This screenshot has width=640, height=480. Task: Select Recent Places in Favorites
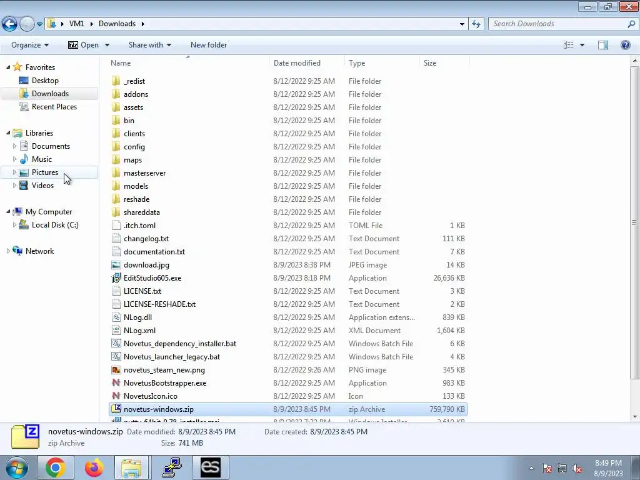tap(54, 106)
